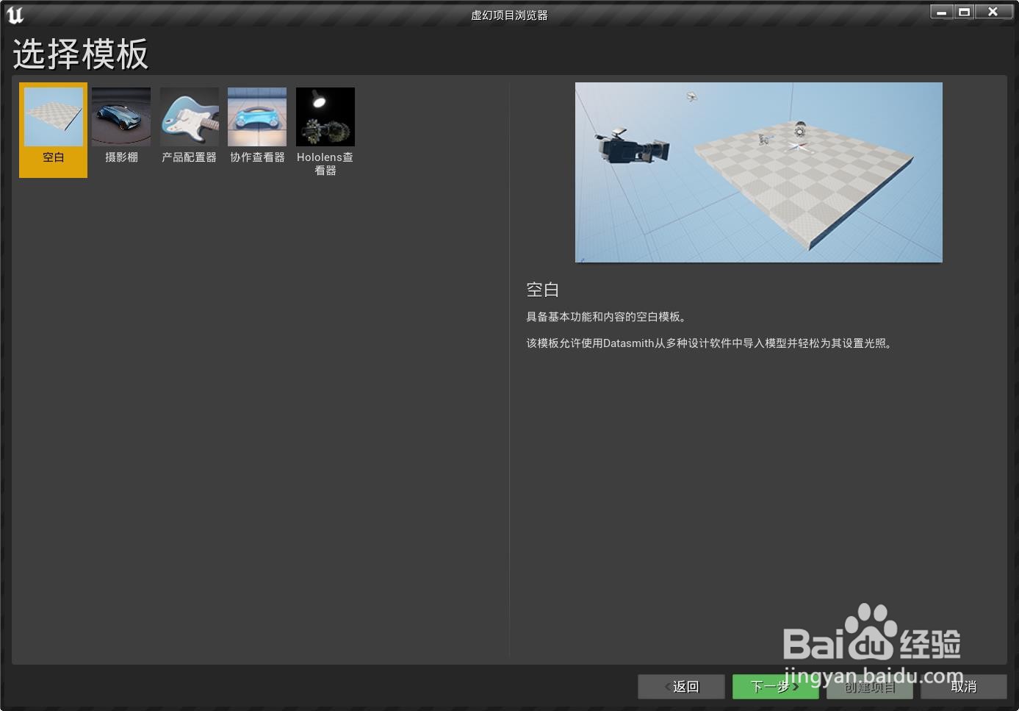1019x711 pixels.
Task: Click the 取消 cancel button
Action: tap(965, 686)
